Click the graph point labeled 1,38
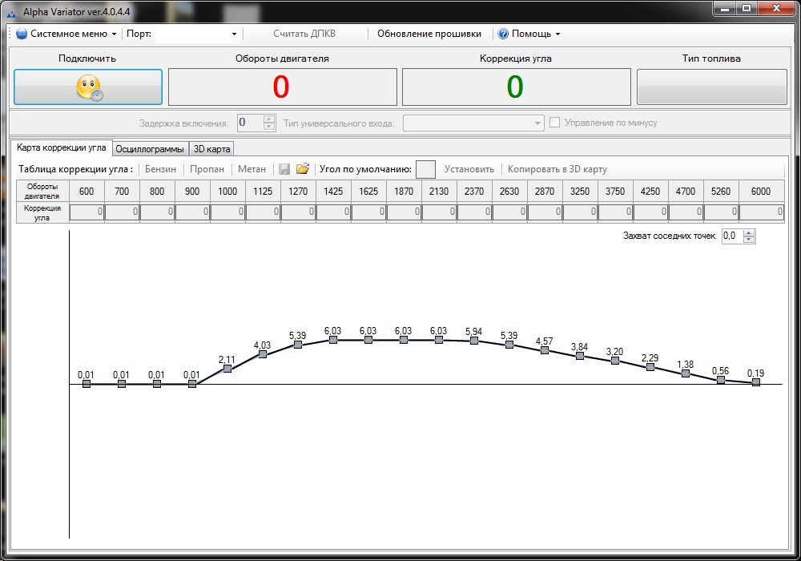801x561 pixels. 686,373
